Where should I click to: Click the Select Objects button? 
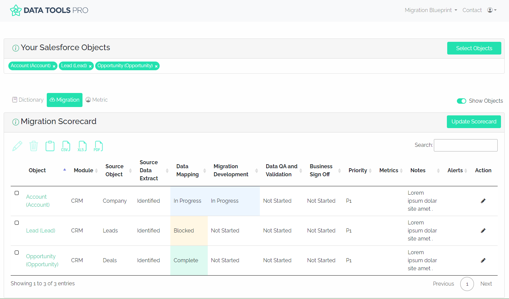tap(474, 48)
